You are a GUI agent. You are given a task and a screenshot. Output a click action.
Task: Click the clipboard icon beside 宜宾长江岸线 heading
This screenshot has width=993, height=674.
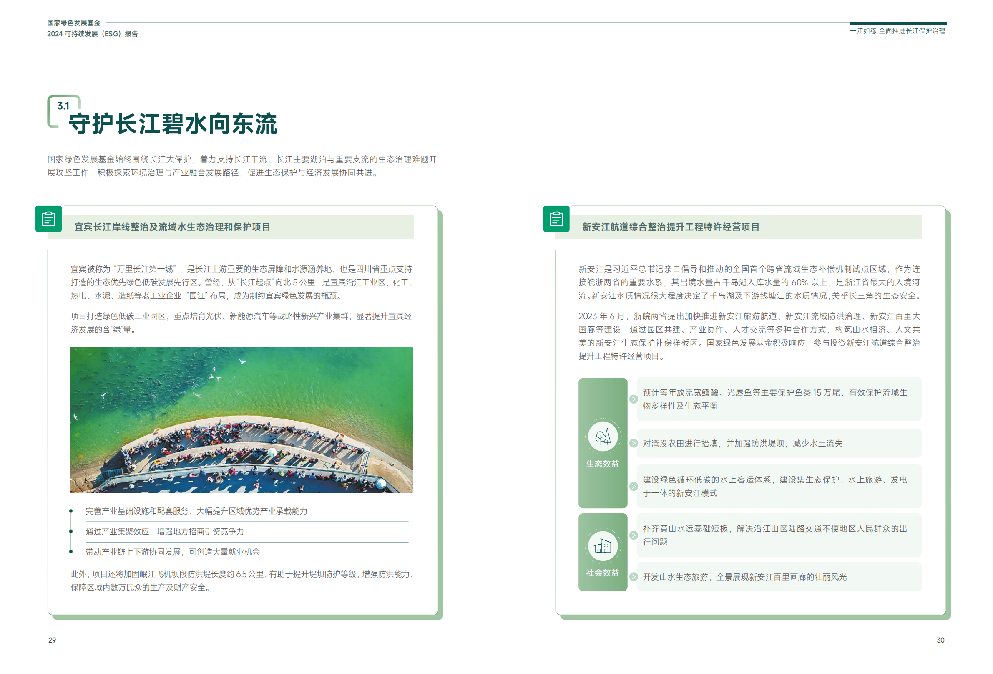(48, 219)
